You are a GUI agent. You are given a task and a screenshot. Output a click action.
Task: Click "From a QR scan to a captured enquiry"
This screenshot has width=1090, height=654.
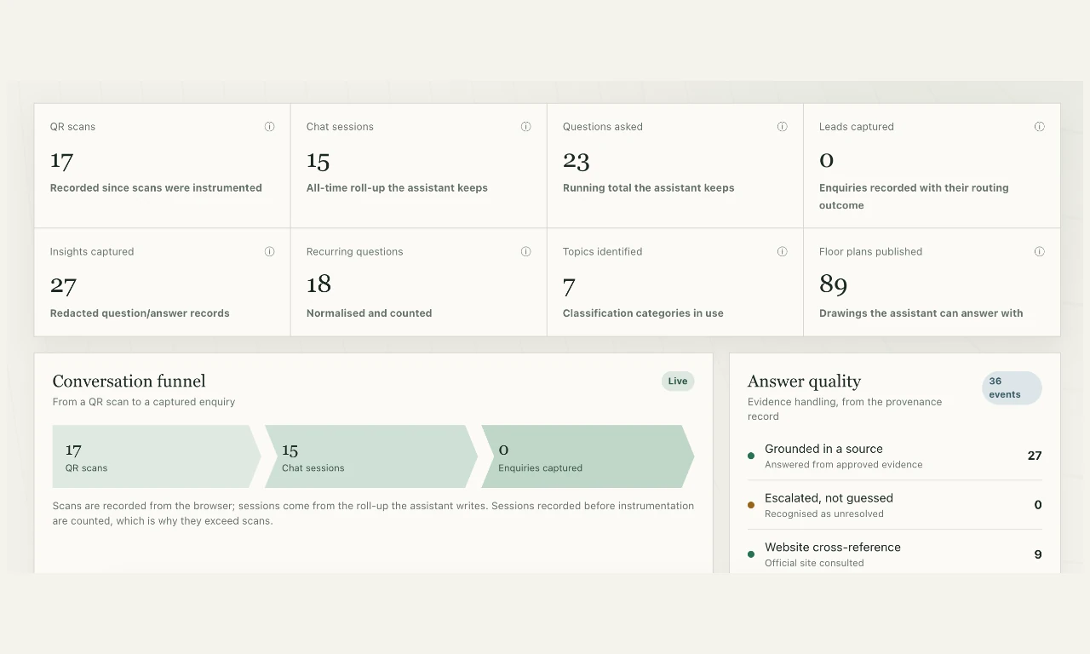tap(144, 402)
